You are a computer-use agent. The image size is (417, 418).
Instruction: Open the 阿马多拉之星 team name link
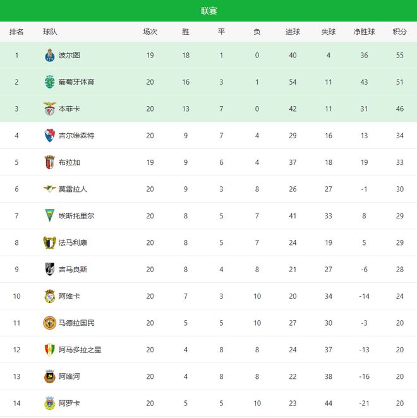80,350
